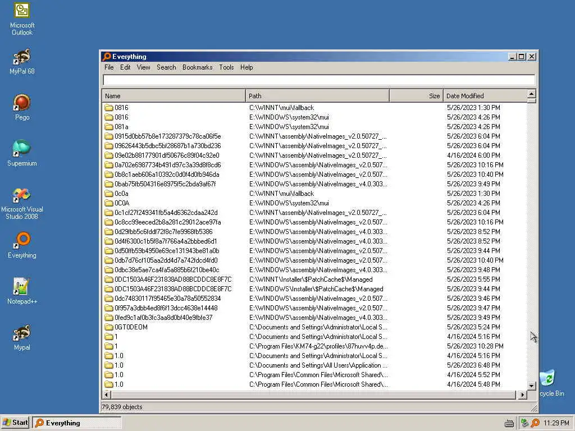
Task: Click the network tray icon beside the clock
Action: click(524, 423)
